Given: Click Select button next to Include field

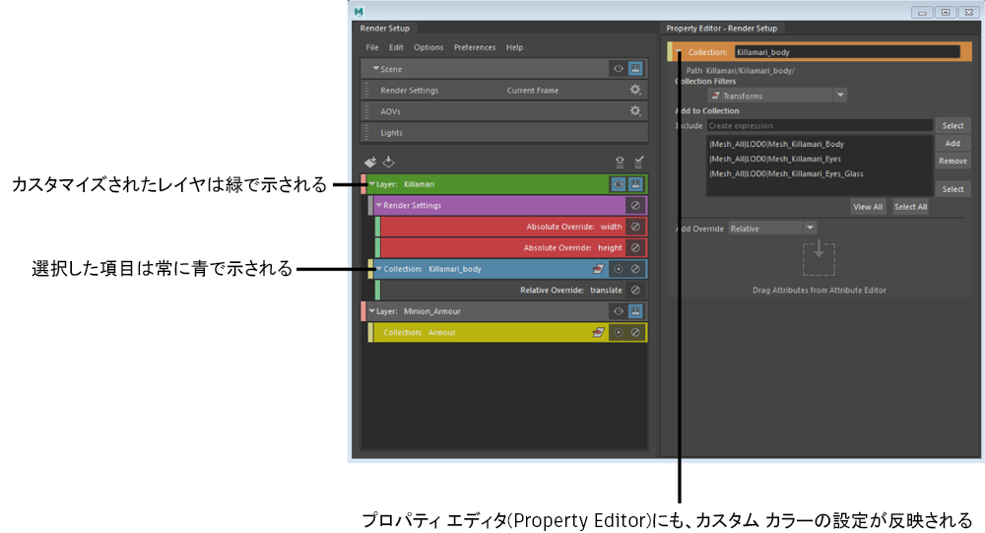Looking at the screenshot, I should [952, 126].
